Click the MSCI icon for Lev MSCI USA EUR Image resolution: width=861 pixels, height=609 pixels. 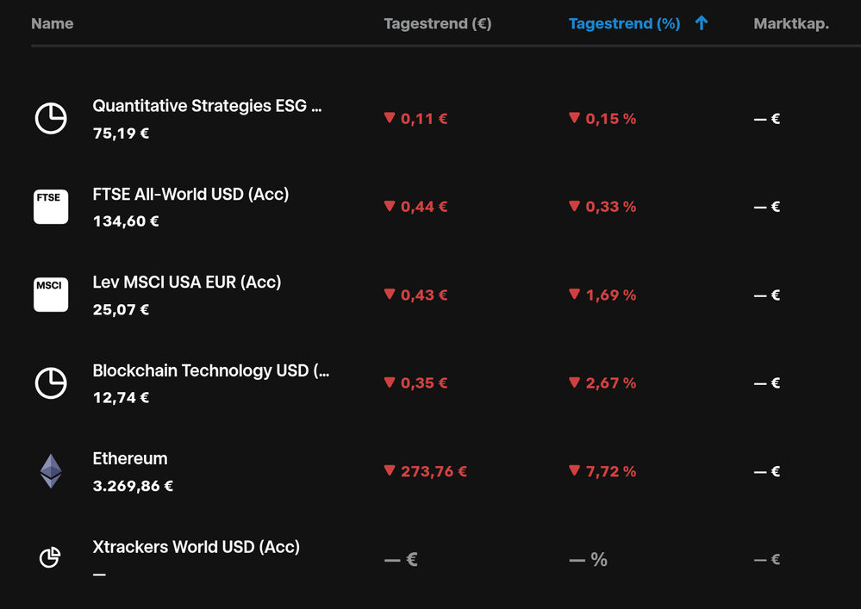tap(50, 295)
